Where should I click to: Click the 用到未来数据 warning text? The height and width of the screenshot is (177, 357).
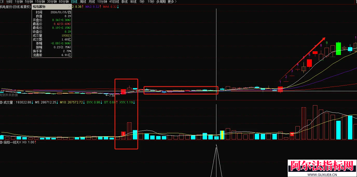[x=9, y=95]
